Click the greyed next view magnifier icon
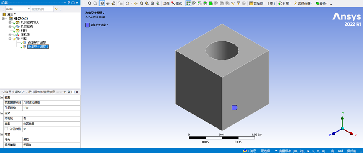Screen dimensions: 363x153 point(95,3)
